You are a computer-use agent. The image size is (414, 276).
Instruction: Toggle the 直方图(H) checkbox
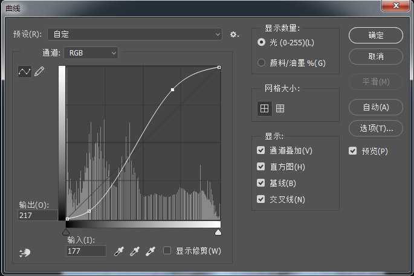pyautogui.click(x=261, y=167)
